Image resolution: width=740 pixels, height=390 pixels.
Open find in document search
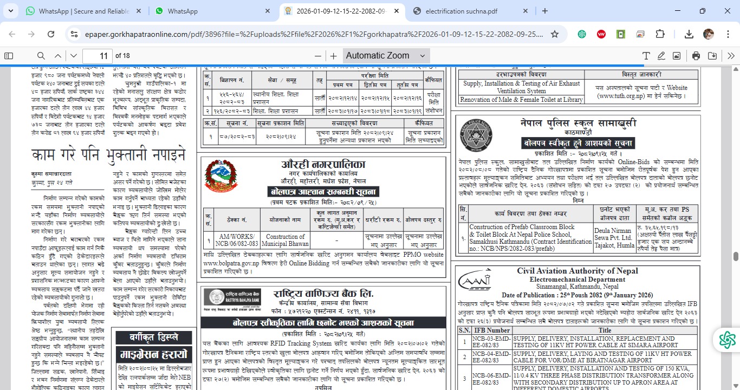[x=41, y=56]
